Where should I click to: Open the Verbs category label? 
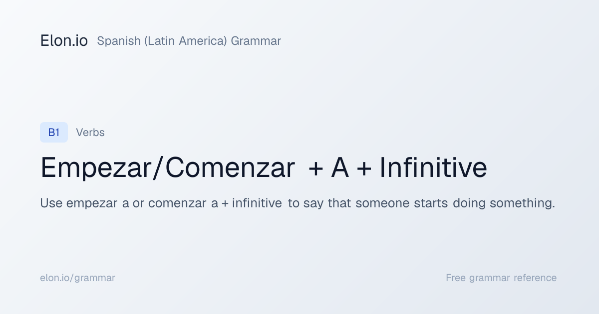click(90, 133)
